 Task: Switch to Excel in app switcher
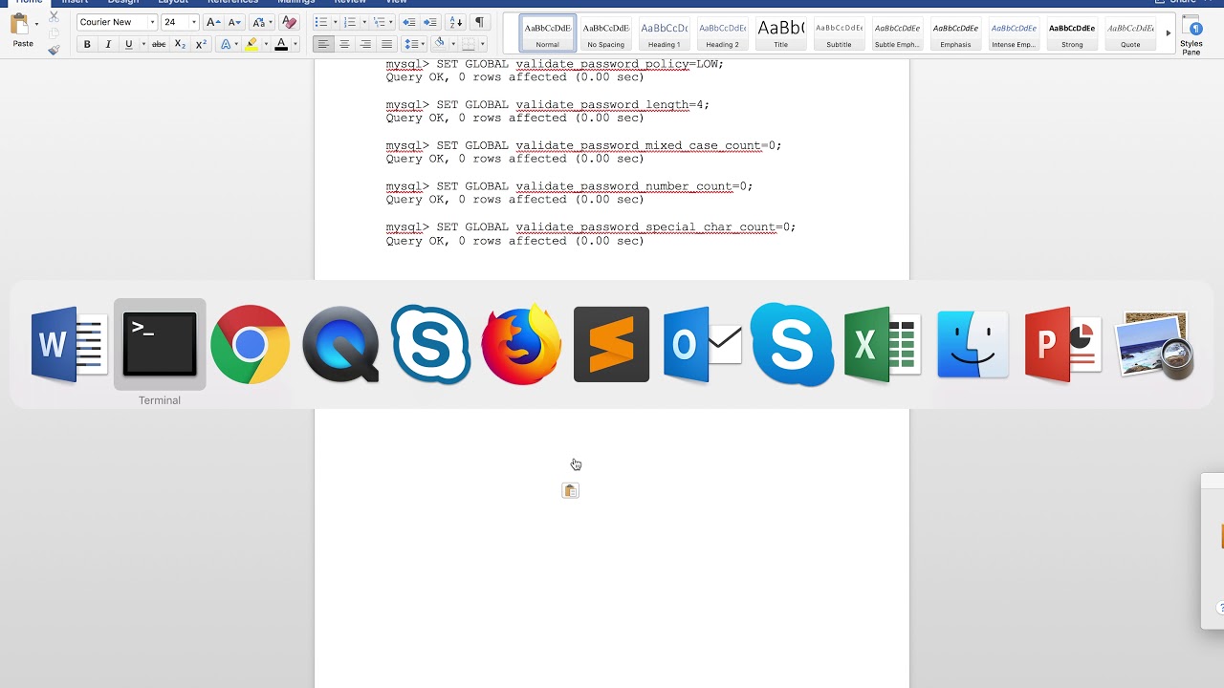882,344
